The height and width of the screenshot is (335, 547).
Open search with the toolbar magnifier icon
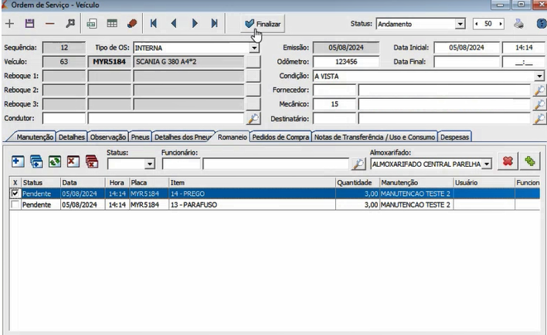coord(70,24)
